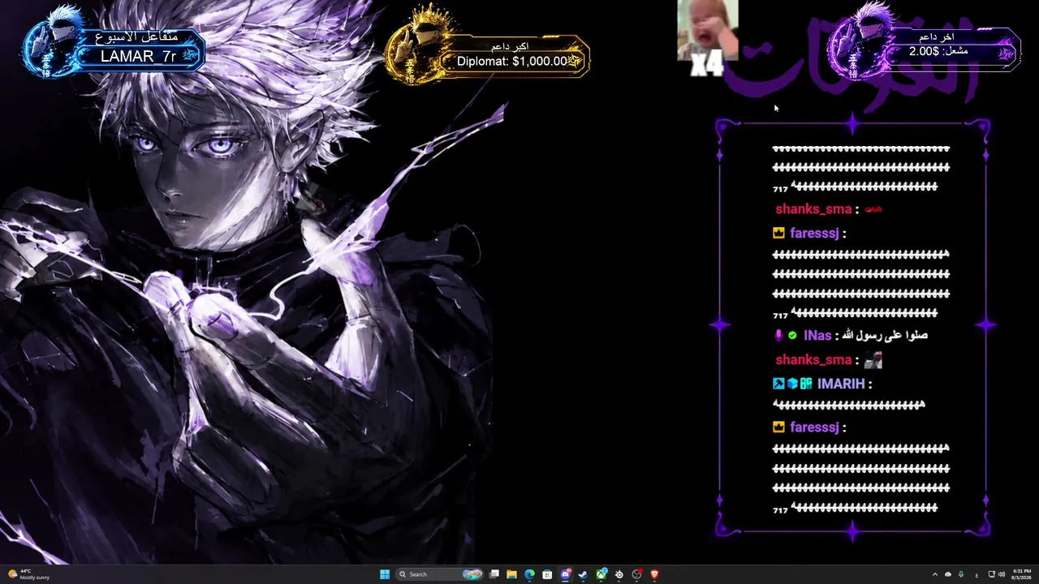Open the Microsoft Store taskbar icon
Screen dimensions: 1039x584
547,574
